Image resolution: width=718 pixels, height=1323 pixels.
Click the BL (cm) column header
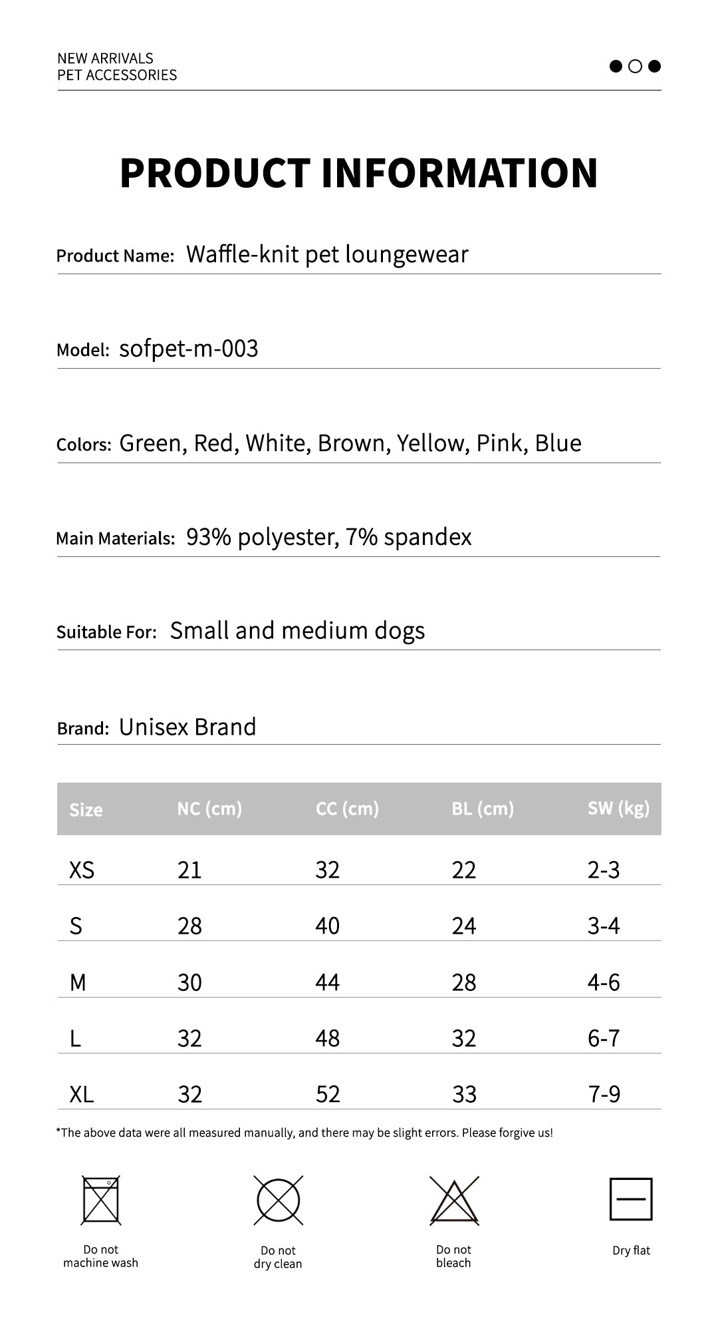click(483, 809)
